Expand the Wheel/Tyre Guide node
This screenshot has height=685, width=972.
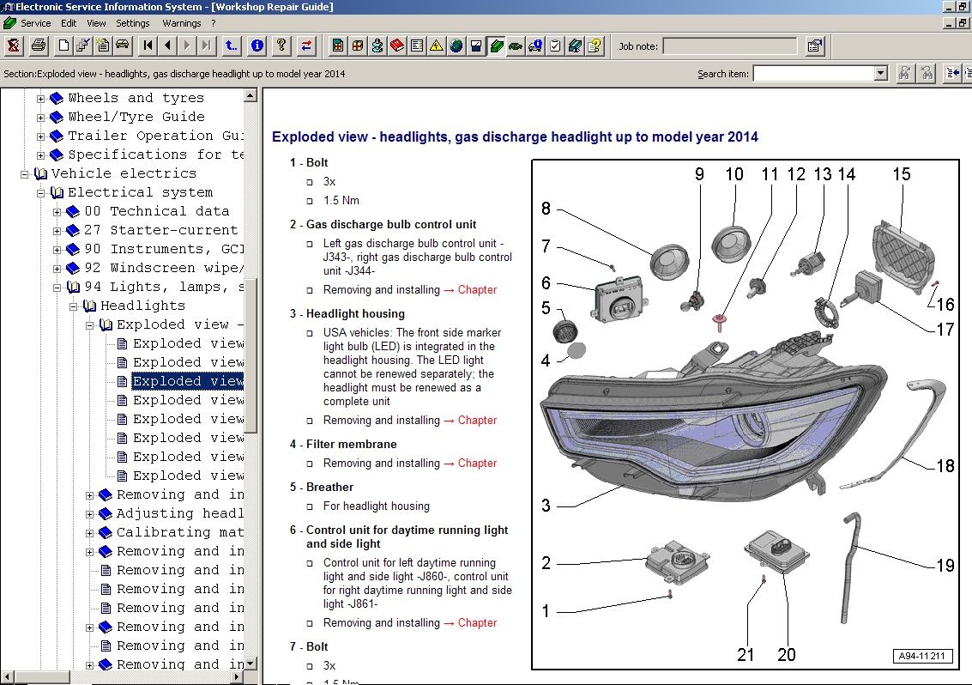[x=40, y=118]
